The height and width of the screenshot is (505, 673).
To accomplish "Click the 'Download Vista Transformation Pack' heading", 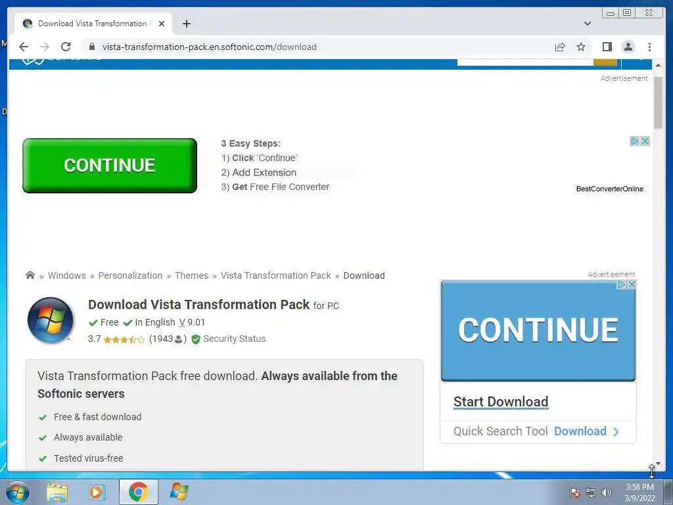I will coord(198,304).
